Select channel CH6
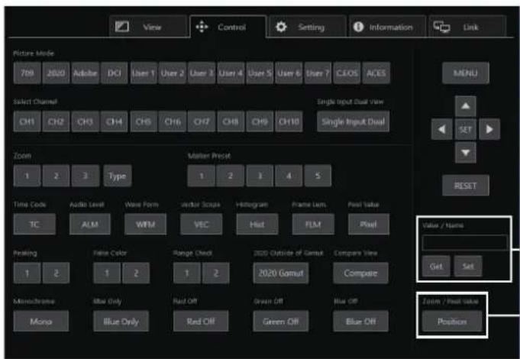Screen dimensions: 520x359 [x=173, y=121]
